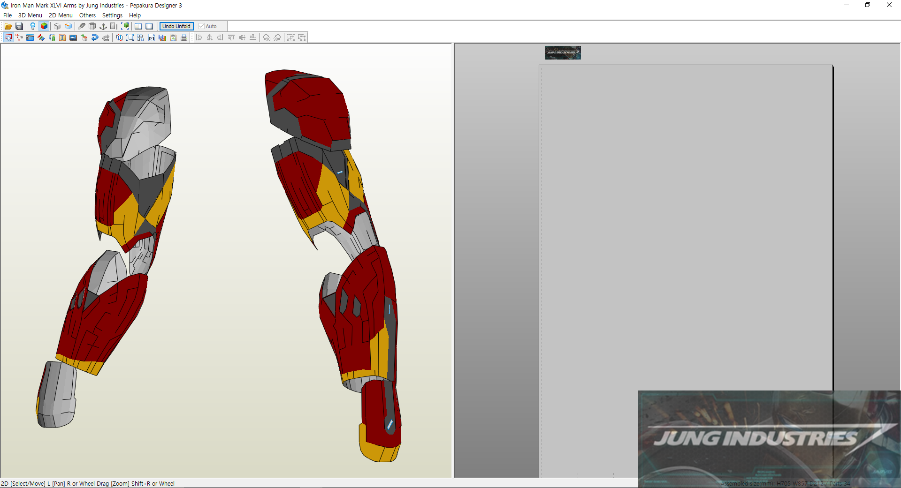Click the fit-to-view green cube icon
This screenshot has height=488, width=901.
pyautogui.click(x=125, y=26)
